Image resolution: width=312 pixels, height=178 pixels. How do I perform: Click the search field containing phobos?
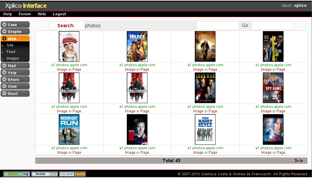[x=141, y=25]
